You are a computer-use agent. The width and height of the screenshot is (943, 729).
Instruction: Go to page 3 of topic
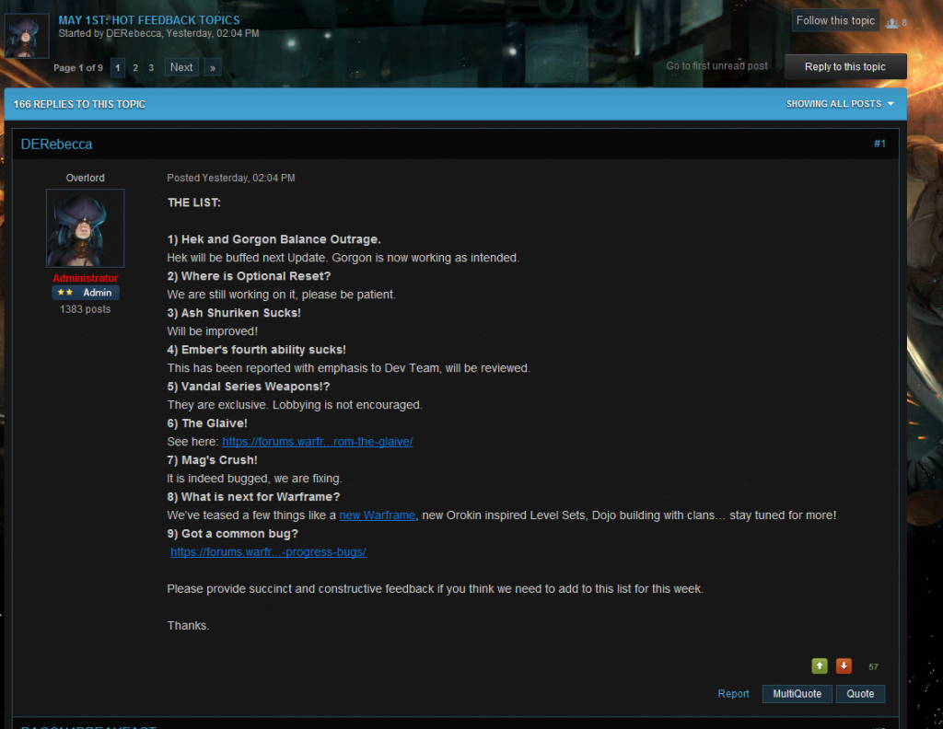(151, 67)
